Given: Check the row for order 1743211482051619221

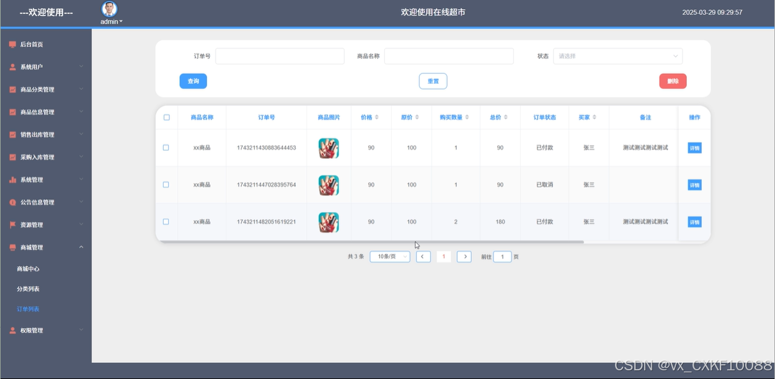Looking at the screenshot, I should click(166, 221).
